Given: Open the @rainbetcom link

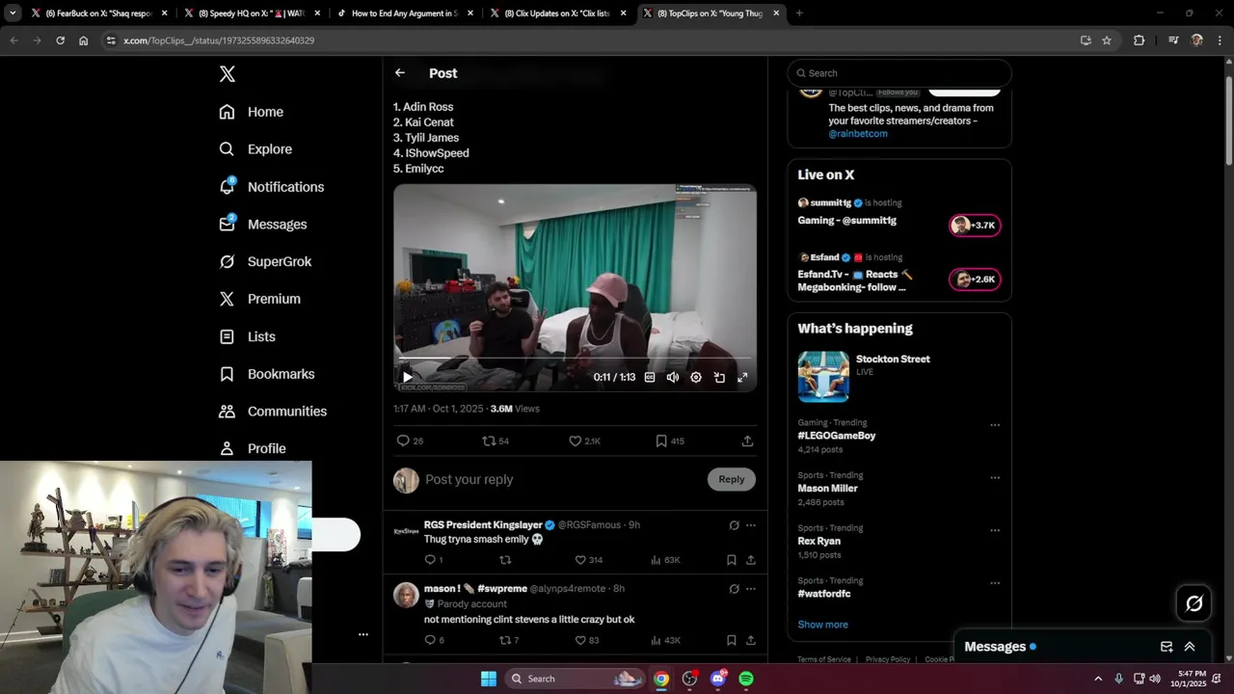Looking at the screenshot, I should coord(858,134).
